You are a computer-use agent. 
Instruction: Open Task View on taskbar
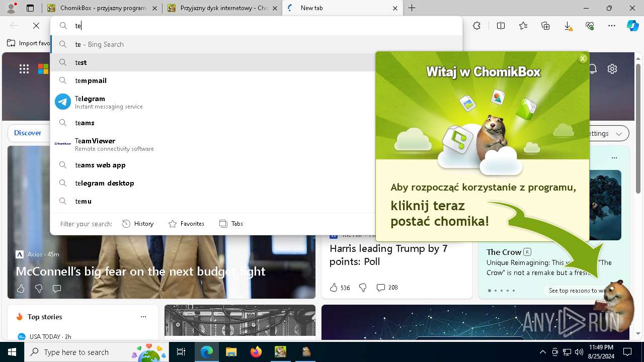(181, 352)
